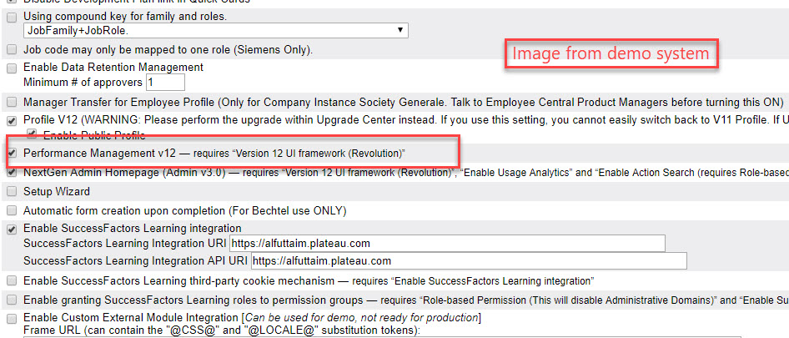Click the Image from demo system label
789x338 pixels.
point(611,53)
